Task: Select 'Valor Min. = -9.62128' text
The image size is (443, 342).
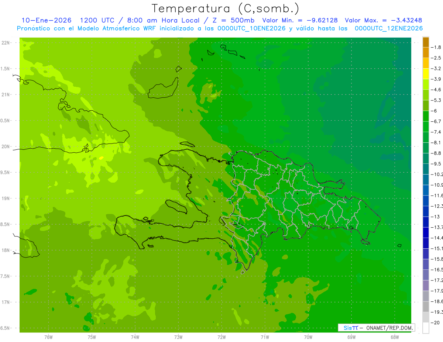Action: (x=300, y=20)
